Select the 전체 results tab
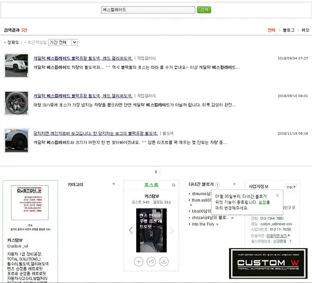This screenshot has height=283, width=312. coord(271,30)
